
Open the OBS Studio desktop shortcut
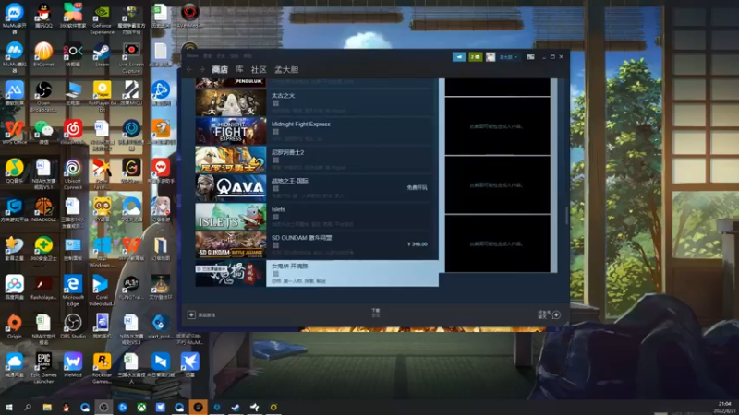pyautogui.click(x=73, y=326)
